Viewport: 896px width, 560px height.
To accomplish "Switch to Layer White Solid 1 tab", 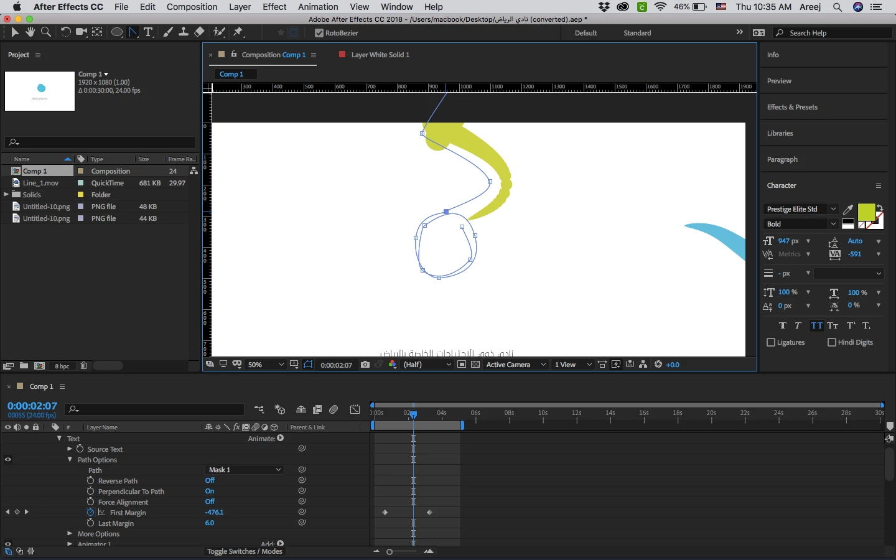I will click(380, 55).
